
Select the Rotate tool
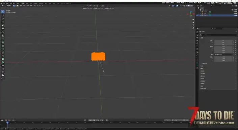[3, 22]
